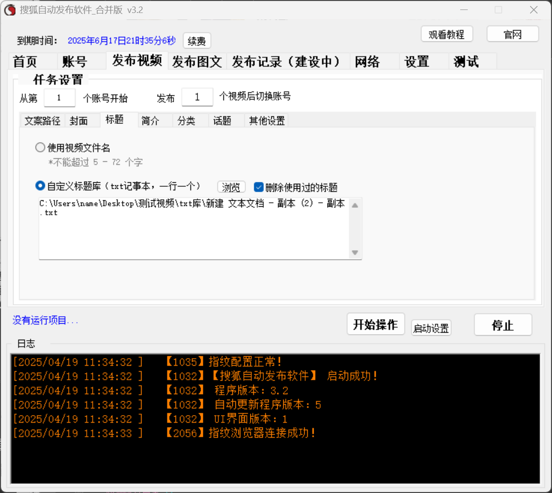Click the Sohu app logo icon
Image resolution: width=552 pixels, height=493 pixels.
pyautogui.click(x=10, y=10)
